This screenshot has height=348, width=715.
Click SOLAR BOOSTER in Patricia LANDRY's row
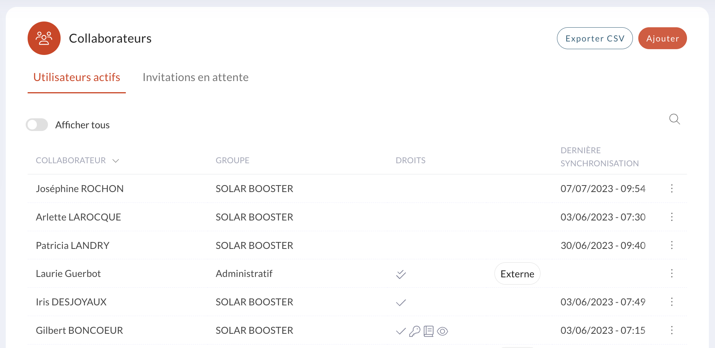254,245
